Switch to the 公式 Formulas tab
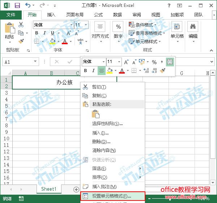The width and height of the screenshot is (217, 203). 98,15
